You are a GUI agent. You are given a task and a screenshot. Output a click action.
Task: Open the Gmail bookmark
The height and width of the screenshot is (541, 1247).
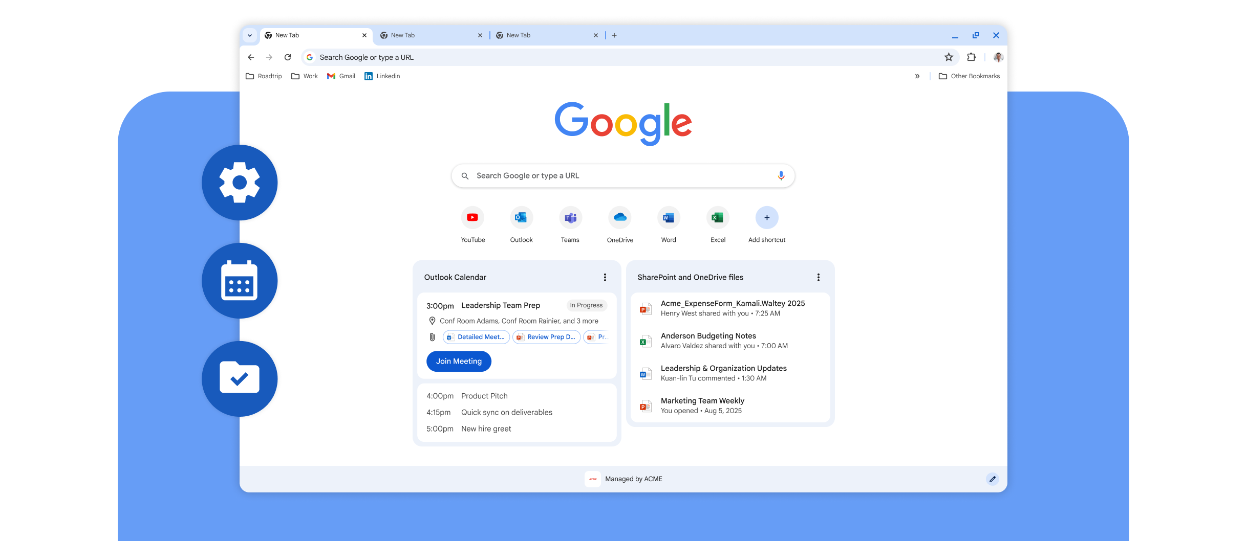(x=340, y=76)
